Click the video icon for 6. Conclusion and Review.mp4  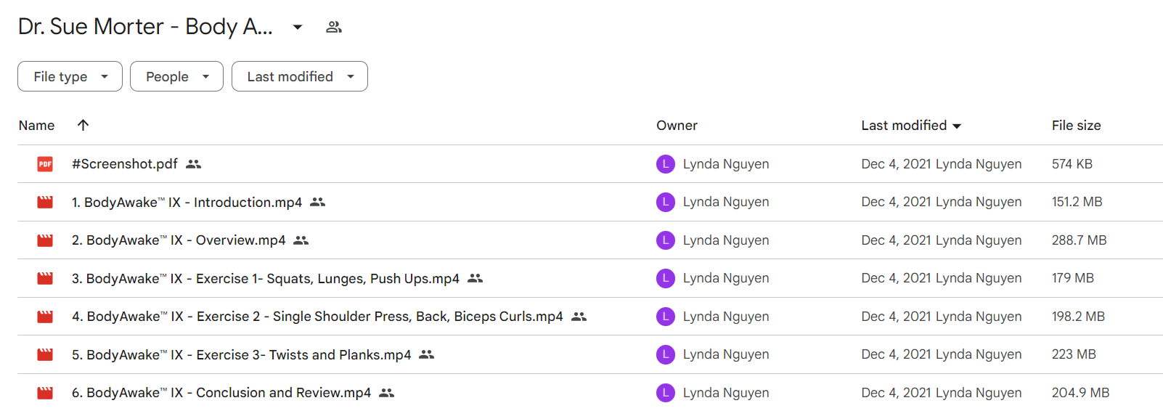45,393
